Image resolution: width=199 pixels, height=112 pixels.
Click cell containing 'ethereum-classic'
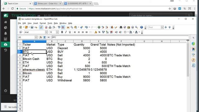coord(34,70)
